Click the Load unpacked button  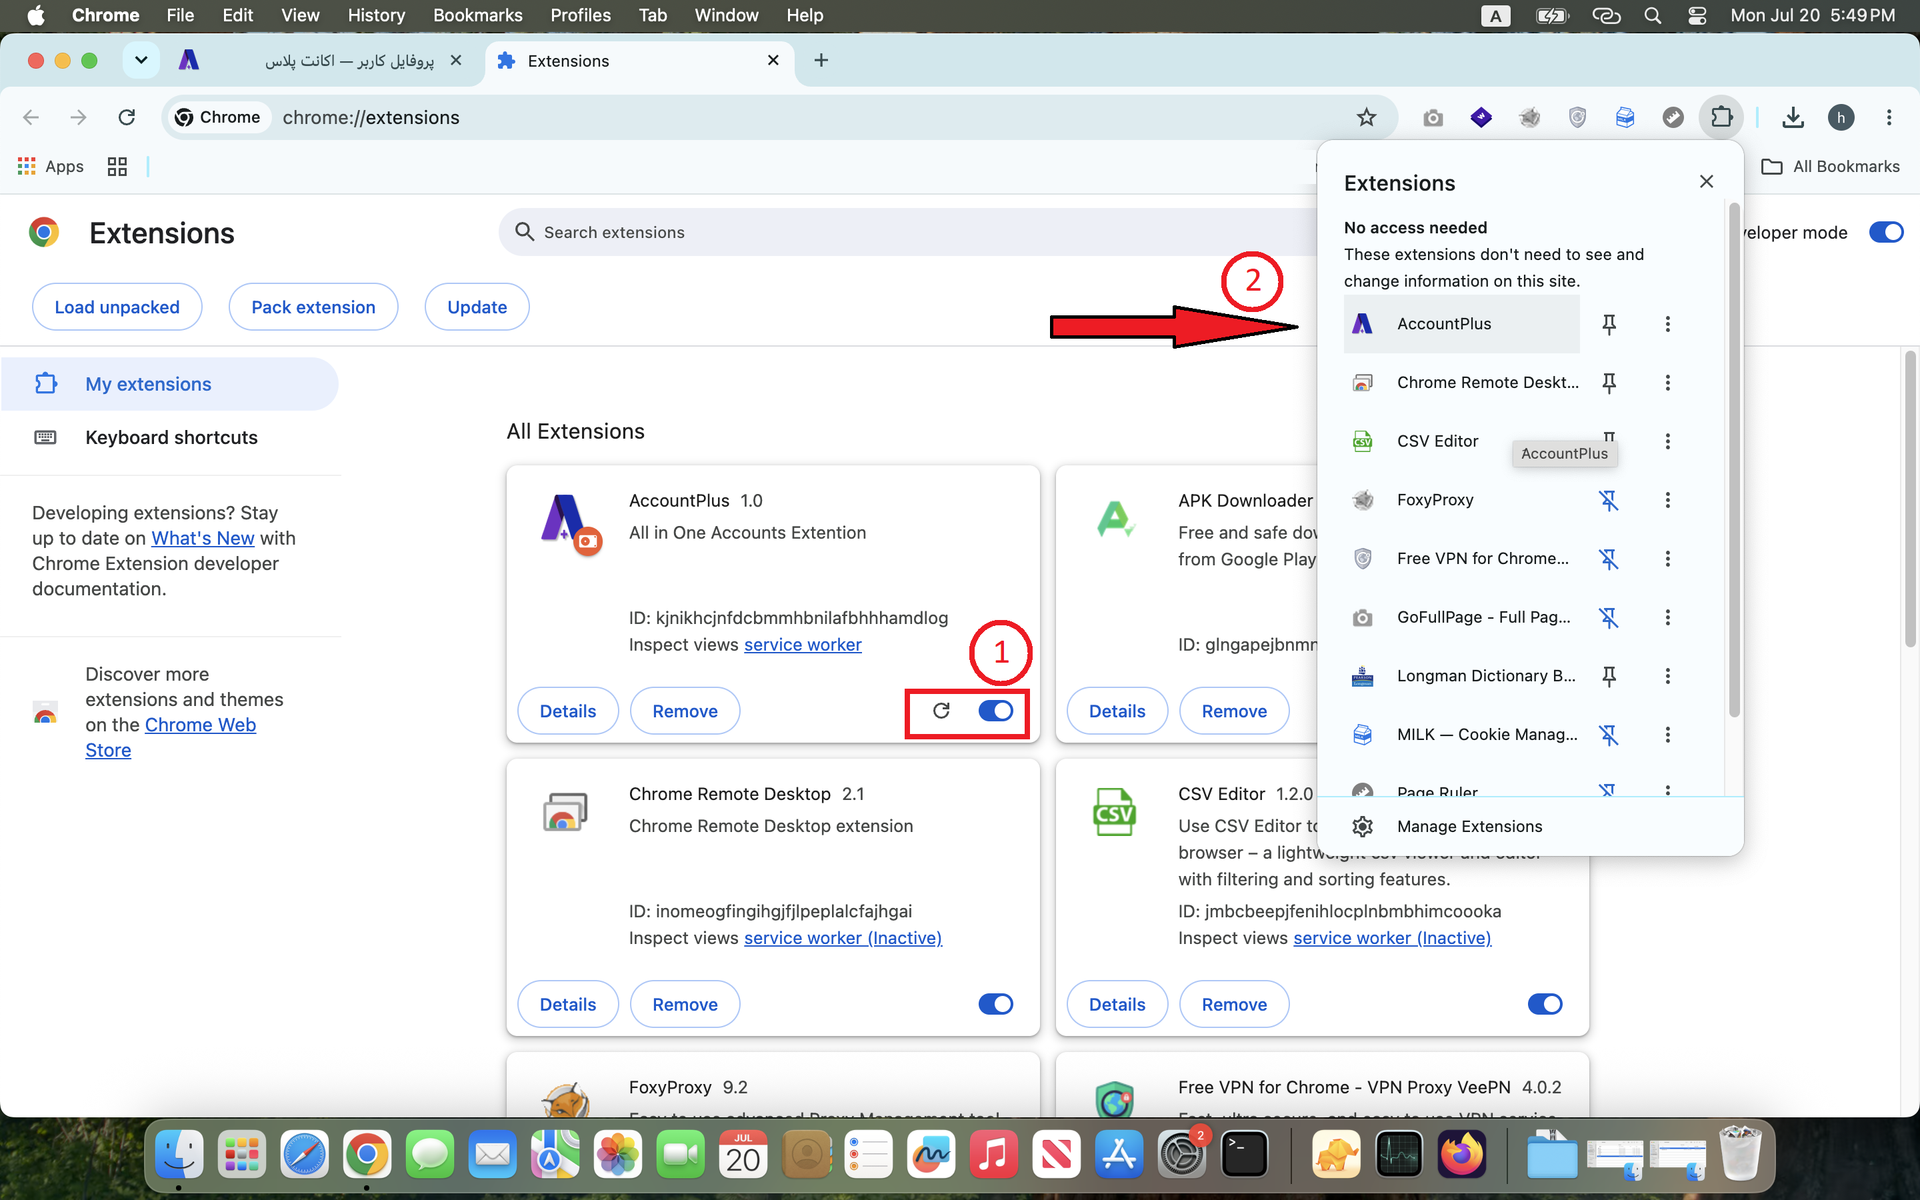(x=117, y=307)
